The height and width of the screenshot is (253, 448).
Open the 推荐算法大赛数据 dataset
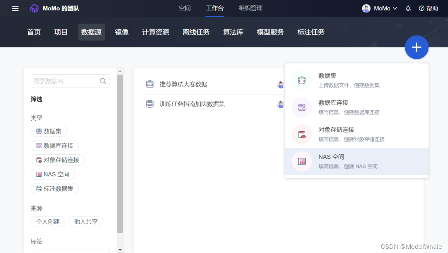183,84
